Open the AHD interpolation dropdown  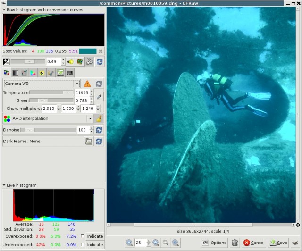click(x=47, y=119)
